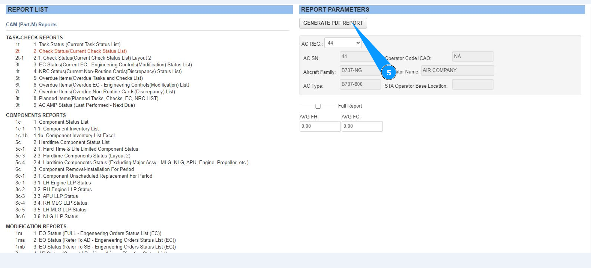Click report code 6c-1
The height and width of the screenshot is (268, 591).
point(20,176)
